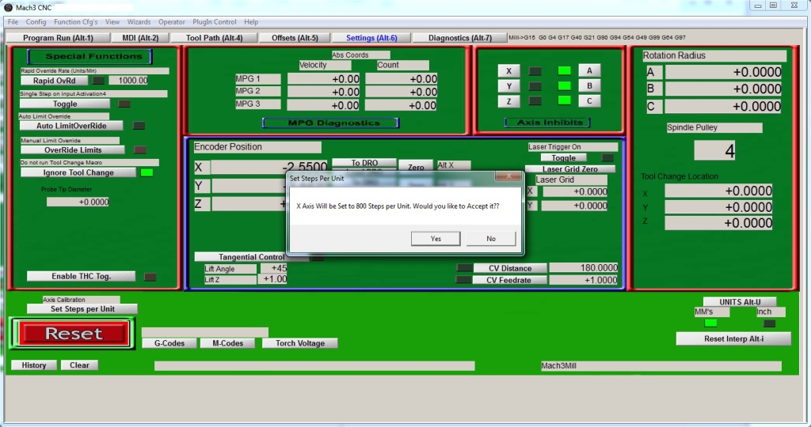Screen dimensions: 811x427
Task: Open the Help menu
Action: pyautogui.click(x=251, y=21)
